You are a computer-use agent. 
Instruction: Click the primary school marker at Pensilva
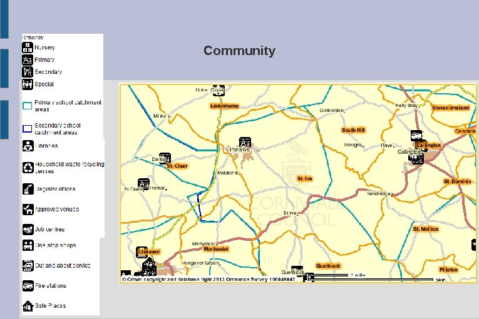(x=245, y=143)
